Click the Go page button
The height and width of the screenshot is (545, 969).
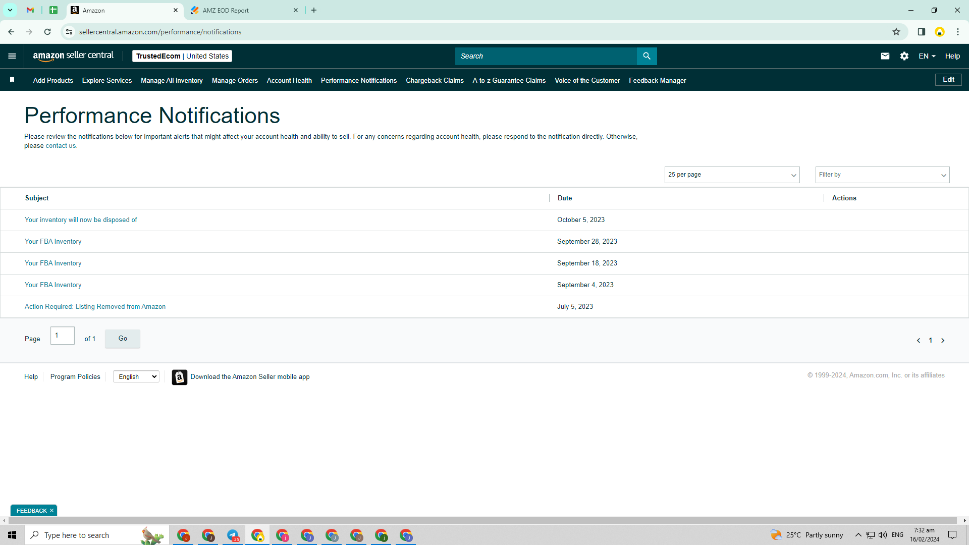(x=123, y=339)
